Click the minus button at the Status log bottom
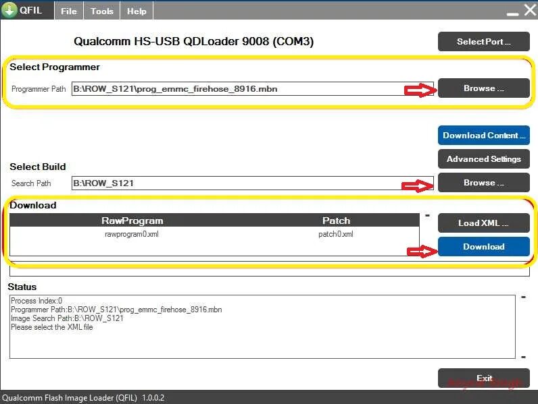The height and width of the screenshot is (404, 538). pyautogui.click(x=523, y=357)
